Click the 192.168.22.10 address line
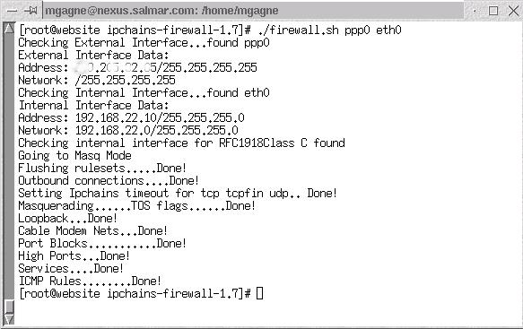Image resolution: width=523 pixels, height=329 pixels. tap(131, 118)
